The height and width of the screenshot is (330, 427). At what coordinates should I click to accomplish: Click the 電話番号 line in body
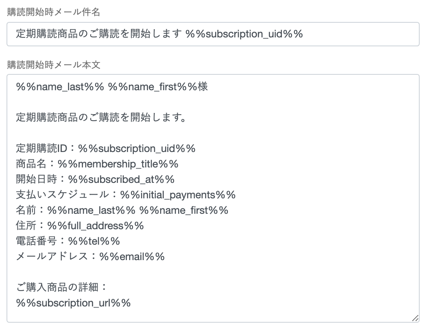(x=68, y=241)
